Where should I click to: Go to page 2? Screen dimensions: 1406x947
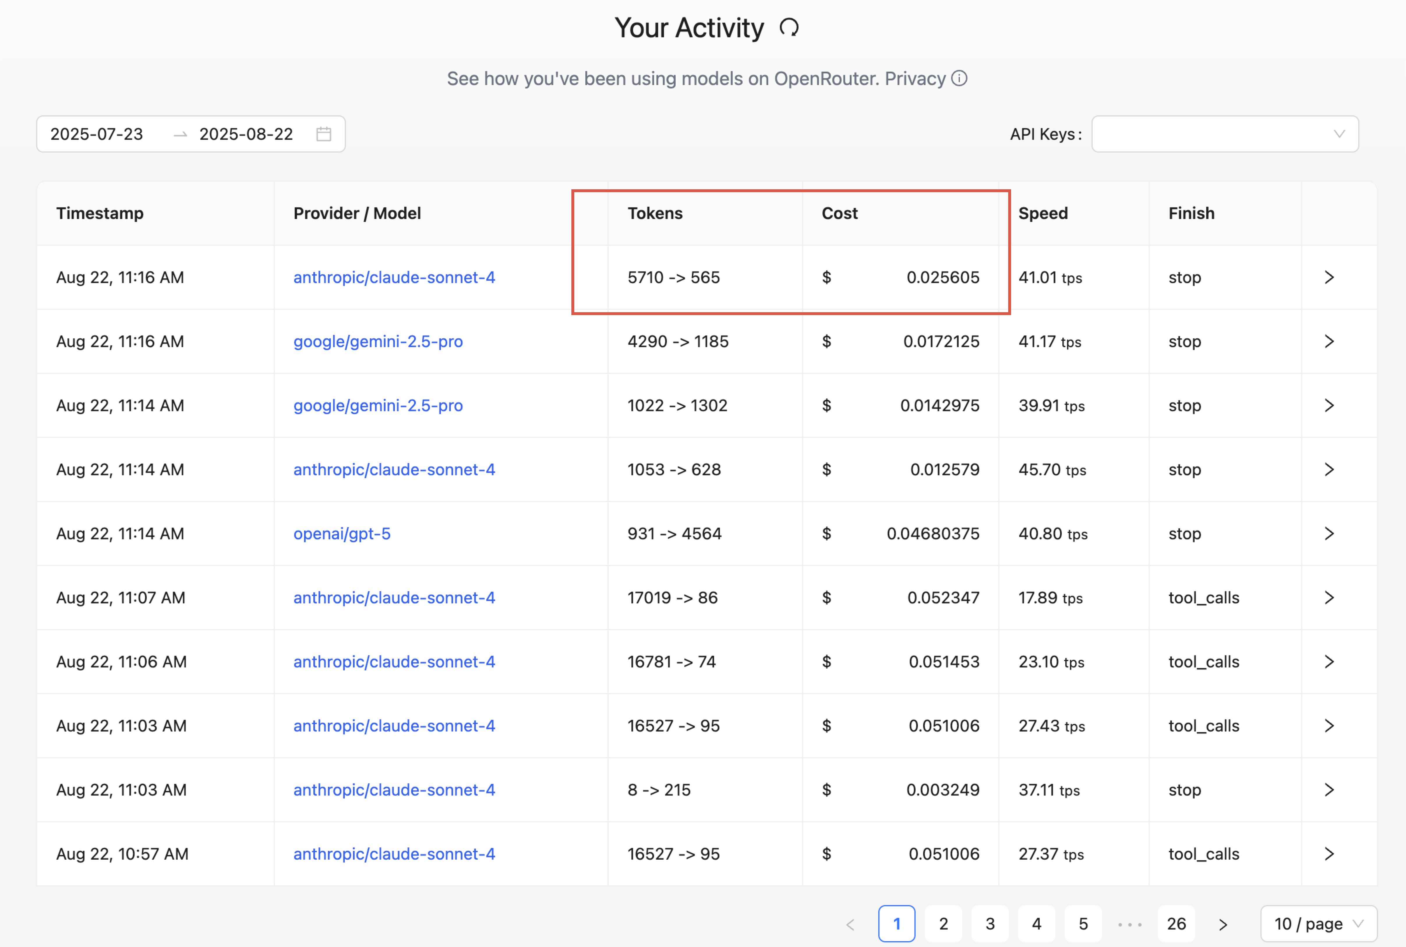click(x=943, y=924)
